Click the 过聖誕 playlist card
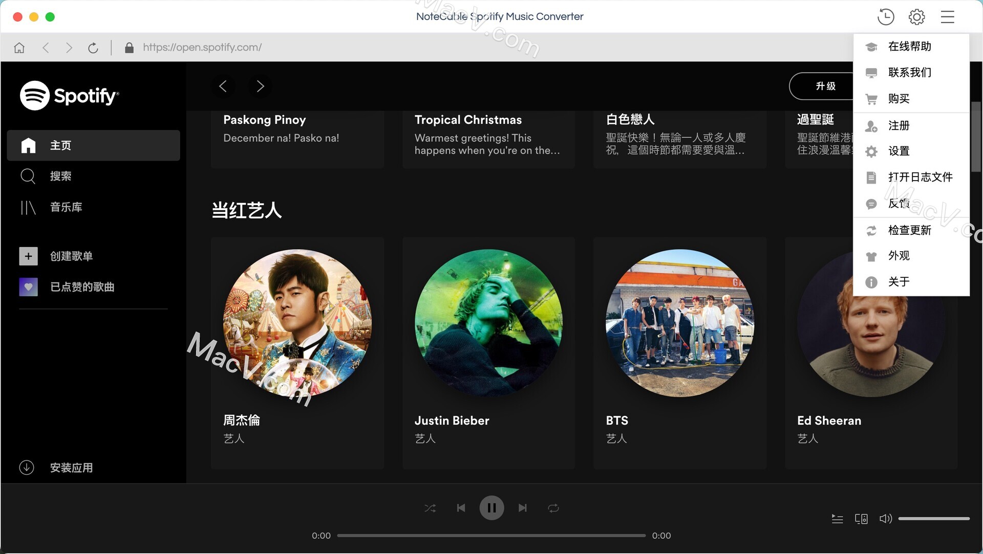983x554 pixels. 819,139
